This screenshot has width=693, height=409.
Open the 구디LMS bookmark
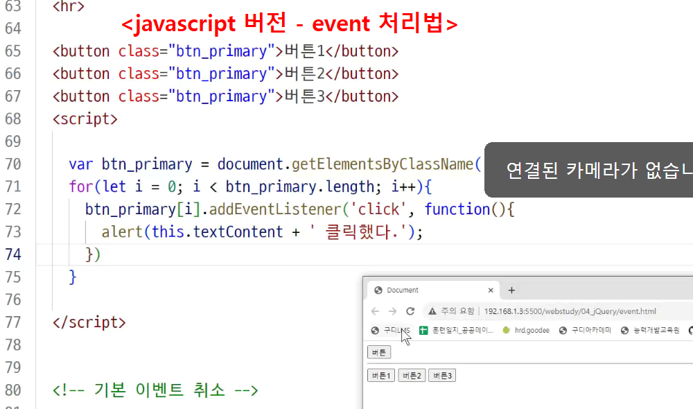391,330
